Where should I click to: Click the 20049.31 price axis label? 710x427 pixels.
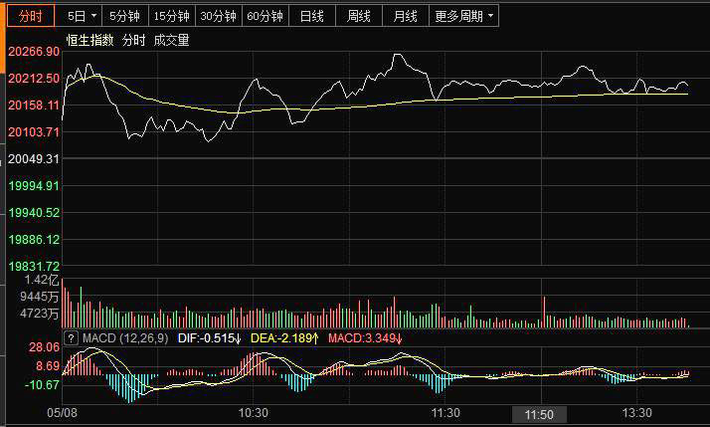coord(34,159)
